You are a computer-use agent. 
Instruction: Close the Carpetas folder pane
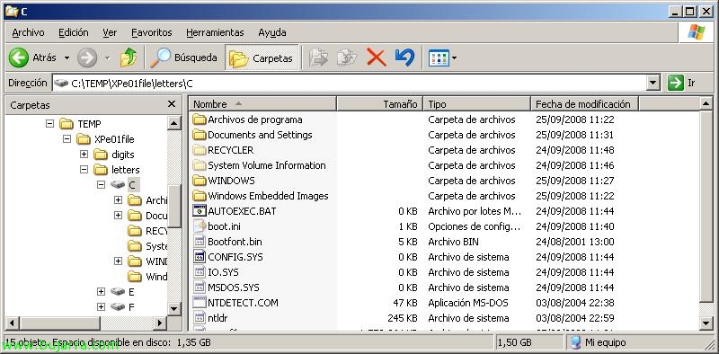[x=172, y=104]
